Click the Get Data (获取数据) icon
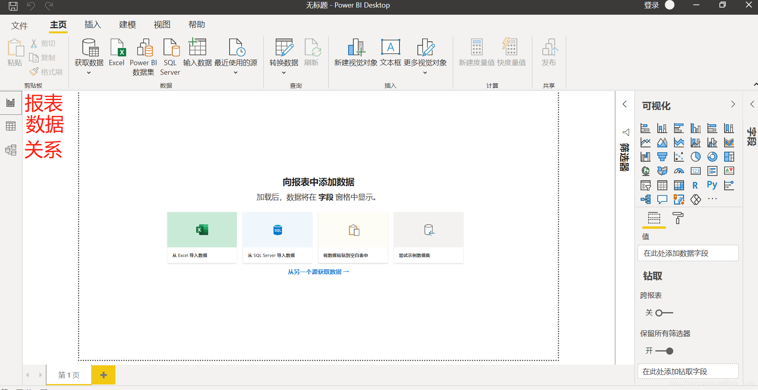 pos(90,48)
